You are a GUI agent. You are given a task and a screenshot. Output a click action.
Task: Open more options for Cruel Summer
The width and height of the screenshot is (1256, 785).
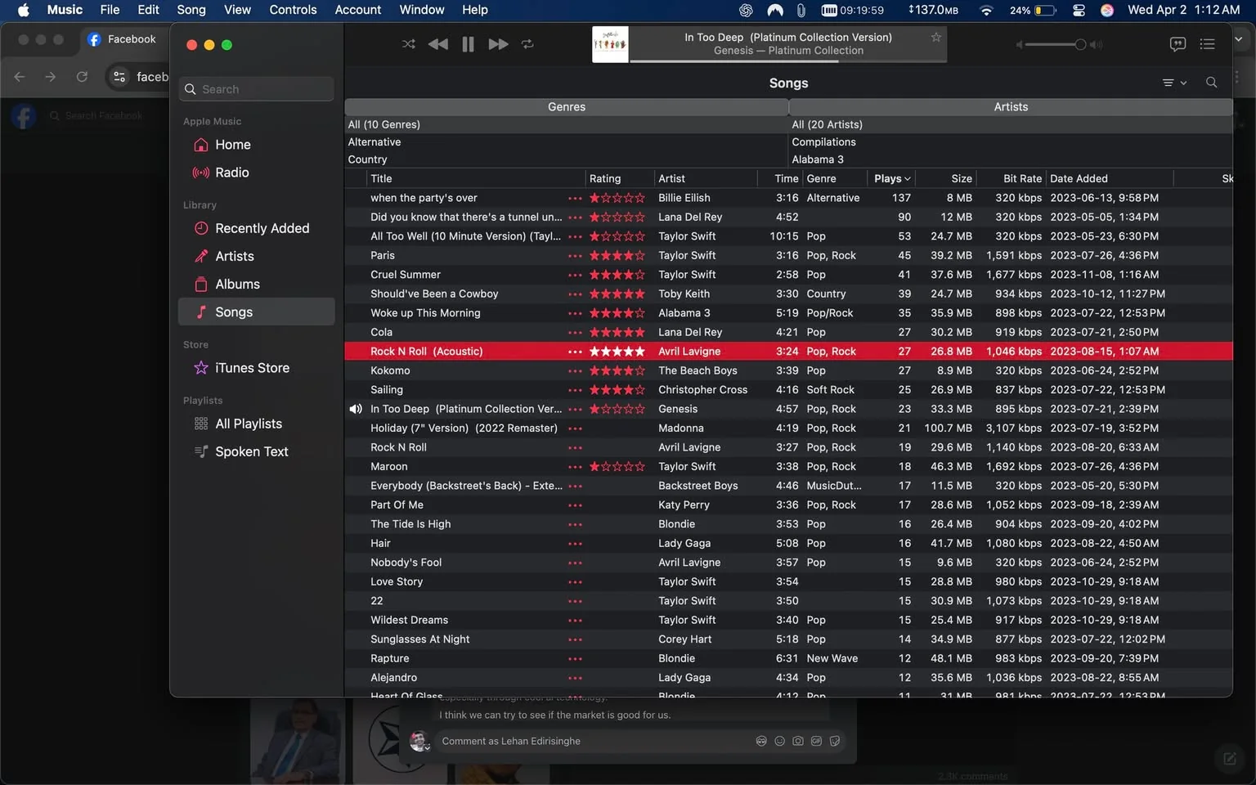tap(575, 276)
